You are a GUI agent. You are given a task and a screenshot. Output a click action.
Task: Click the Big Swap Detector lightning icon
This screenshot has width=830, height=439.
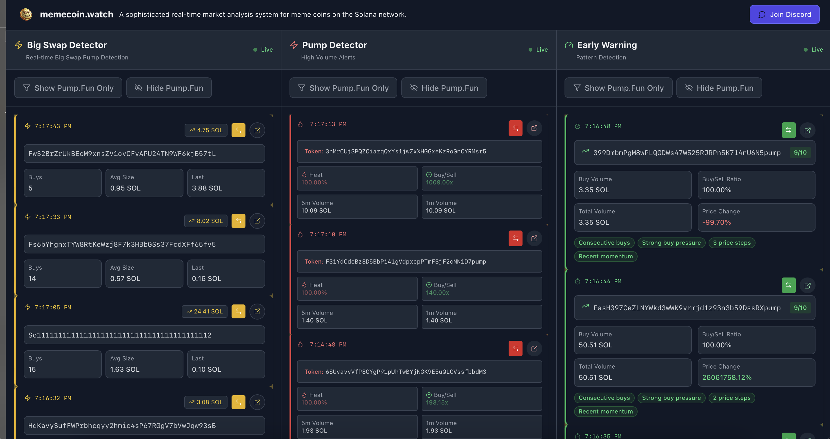(19, 45)
